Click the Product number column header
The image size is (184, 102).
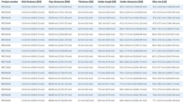pyautogui.click(x=10, y=2)
